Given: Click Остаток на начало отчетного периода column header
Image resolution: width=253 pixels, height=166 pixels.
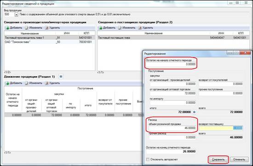Looking at the screenshot, I should click(x=13, y=100).
